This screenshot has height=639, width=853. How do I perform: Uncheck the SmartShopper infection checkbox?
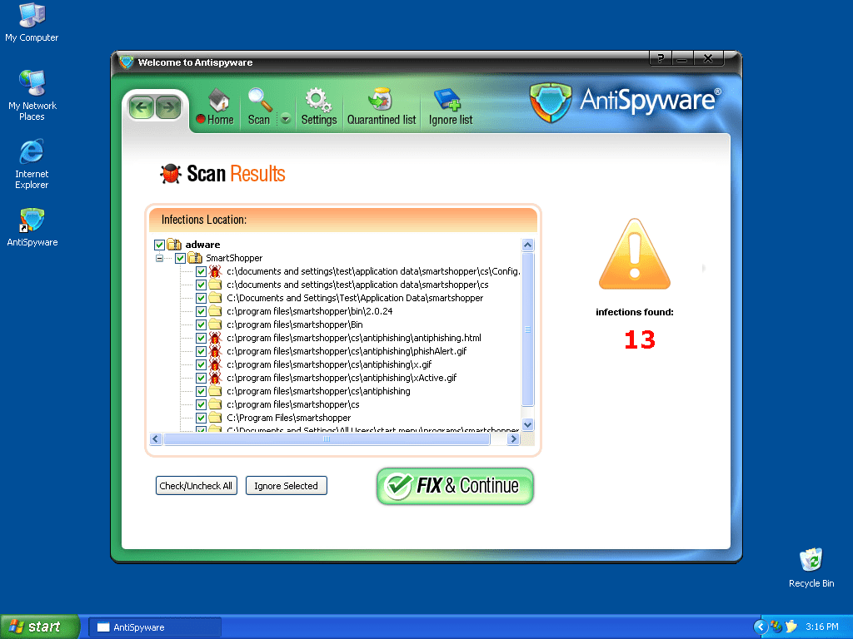[x=181, y=258]
